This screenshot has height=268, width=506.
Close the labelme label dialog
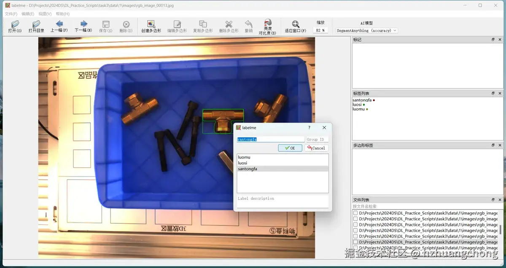324,128
